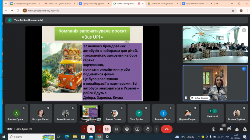Select the Галина Трубляк participant tile
250x140 pixels.
[237, 113]
